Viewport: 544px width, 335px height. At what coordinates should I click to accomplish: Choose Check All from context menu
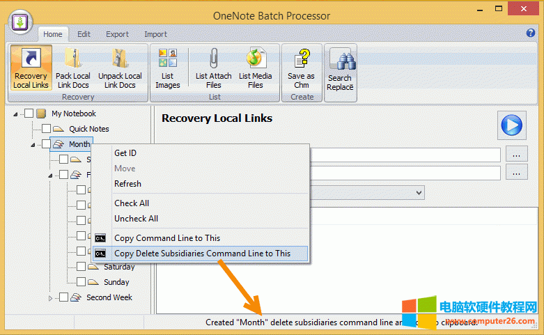pos(132,203)
